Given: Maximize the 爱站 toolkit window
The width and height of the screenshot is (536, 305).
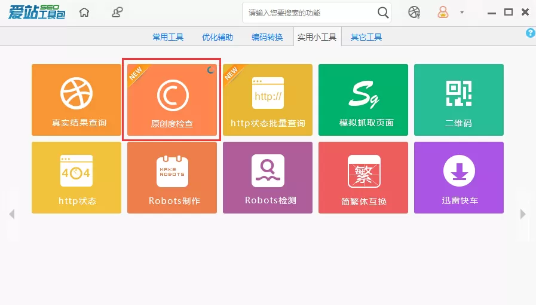Looking at the screenshot, I should [509, 13].
